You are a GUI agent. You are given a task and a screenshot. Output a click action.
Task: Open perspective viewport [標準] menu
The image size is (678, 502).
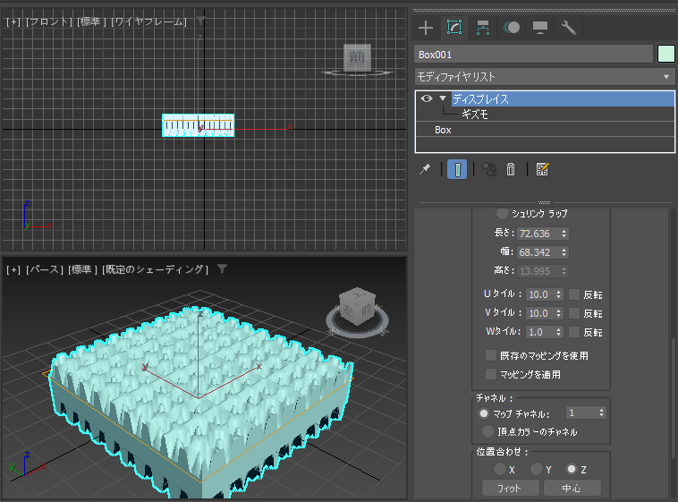pos(82,269)
